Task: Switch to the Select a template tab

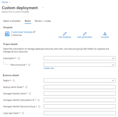Action: (12, 21)
